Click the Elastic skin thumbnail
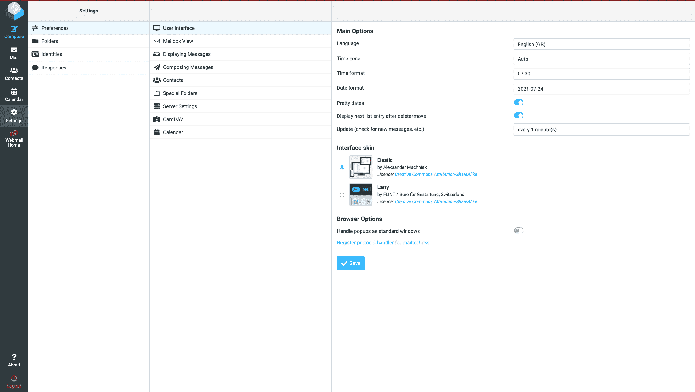This screenshot has width=695, height=392. click(x=361, y=167)
